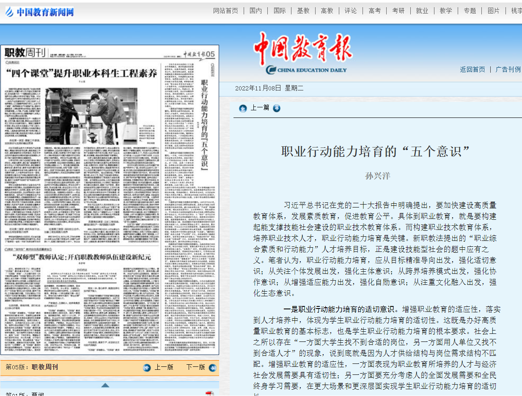Image resolution: width=522 pixels, height=396 pixels.
Task: Click the date 2022年11月08日 星期二
Action: click(x=269, y=88)
